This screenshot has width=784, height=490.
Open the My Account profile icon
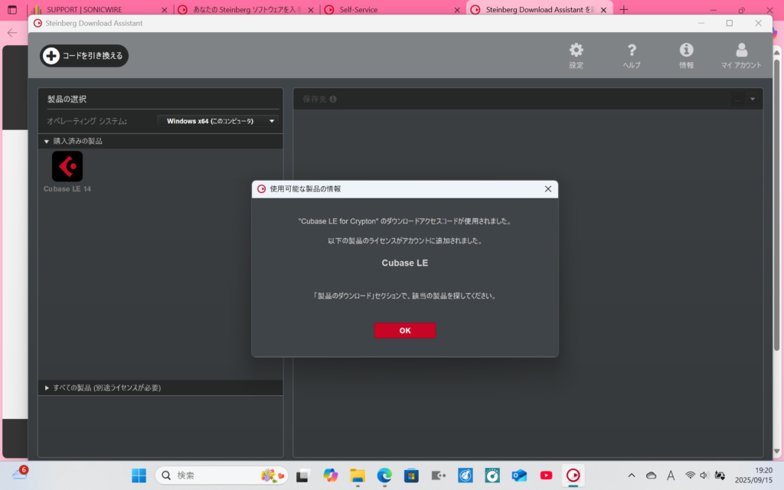[741, 51]
